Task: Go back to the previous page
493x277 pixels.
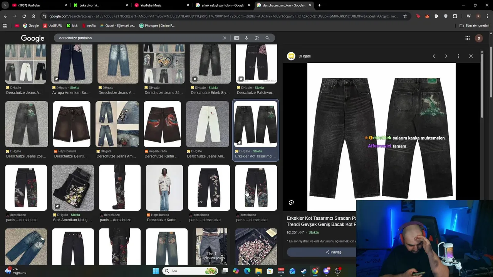Action: pos(5,16)
